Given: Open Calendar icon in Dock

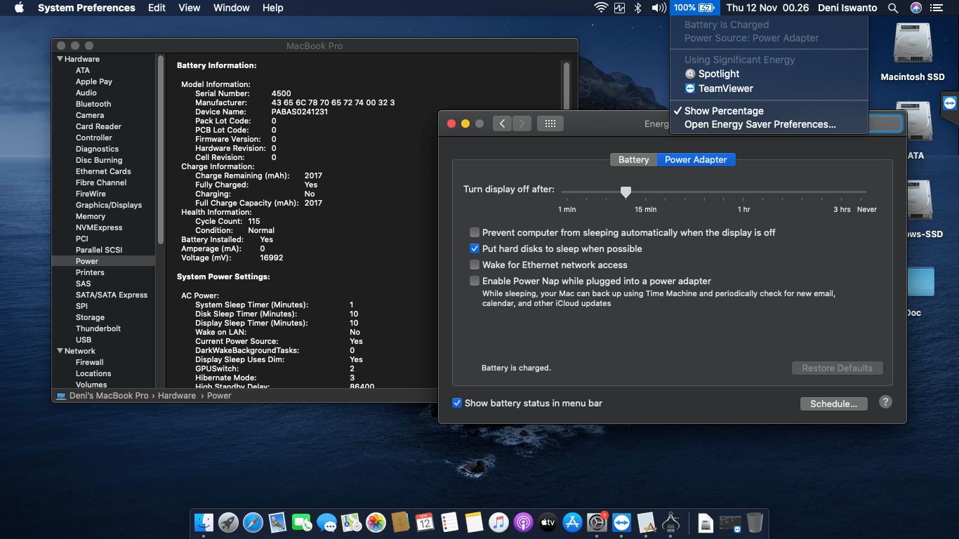Looking at the screenshot, I should point(425,522).
